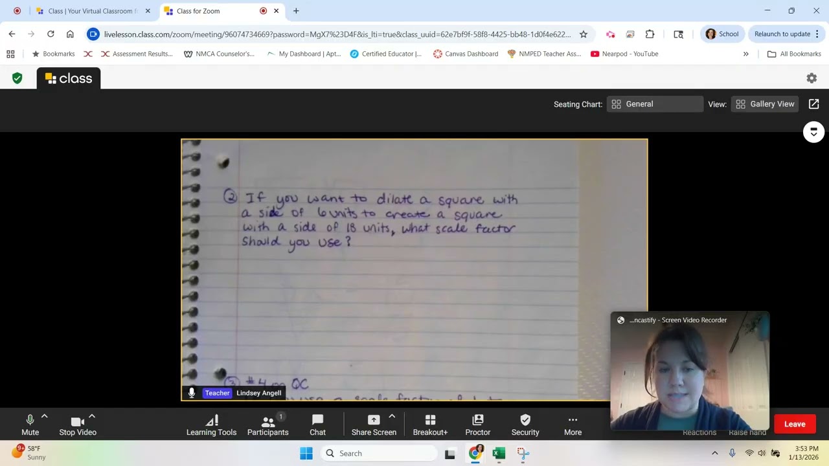Collapse the panel with the white round arrow button

coord(813,132)
